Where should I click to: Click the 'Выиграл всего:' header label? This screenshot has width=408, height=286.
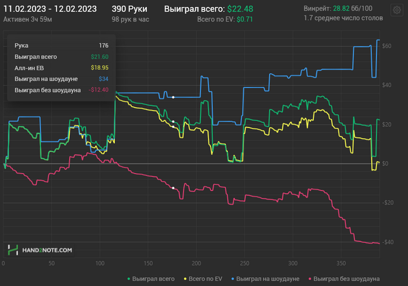[x=195, y=9]
